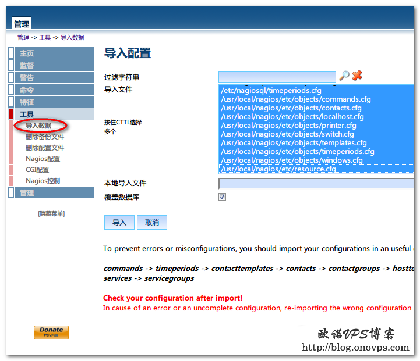
Task: Expand the 监督 menu section
Action: pyautogui.click(x=27, y=66)
